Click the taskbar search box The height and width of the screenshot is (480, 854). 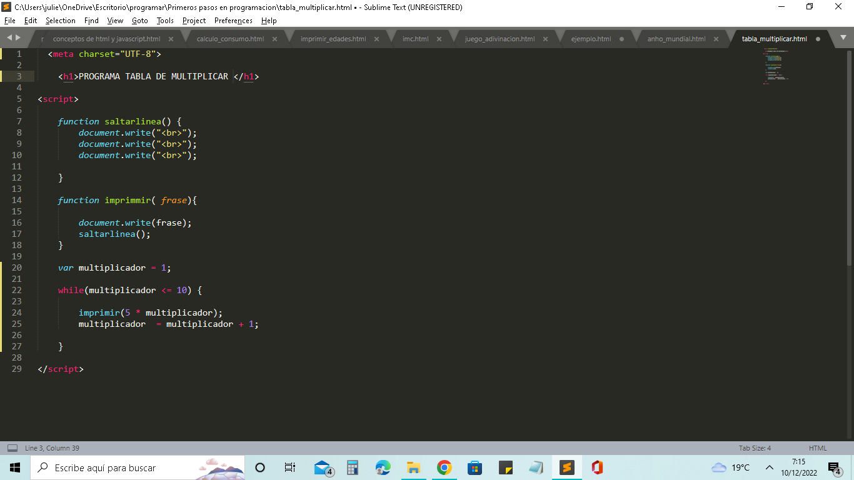[138, 467]
